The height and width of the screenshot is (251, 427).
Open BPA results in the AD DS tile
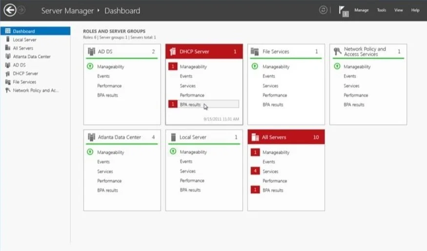coord(107,95)
